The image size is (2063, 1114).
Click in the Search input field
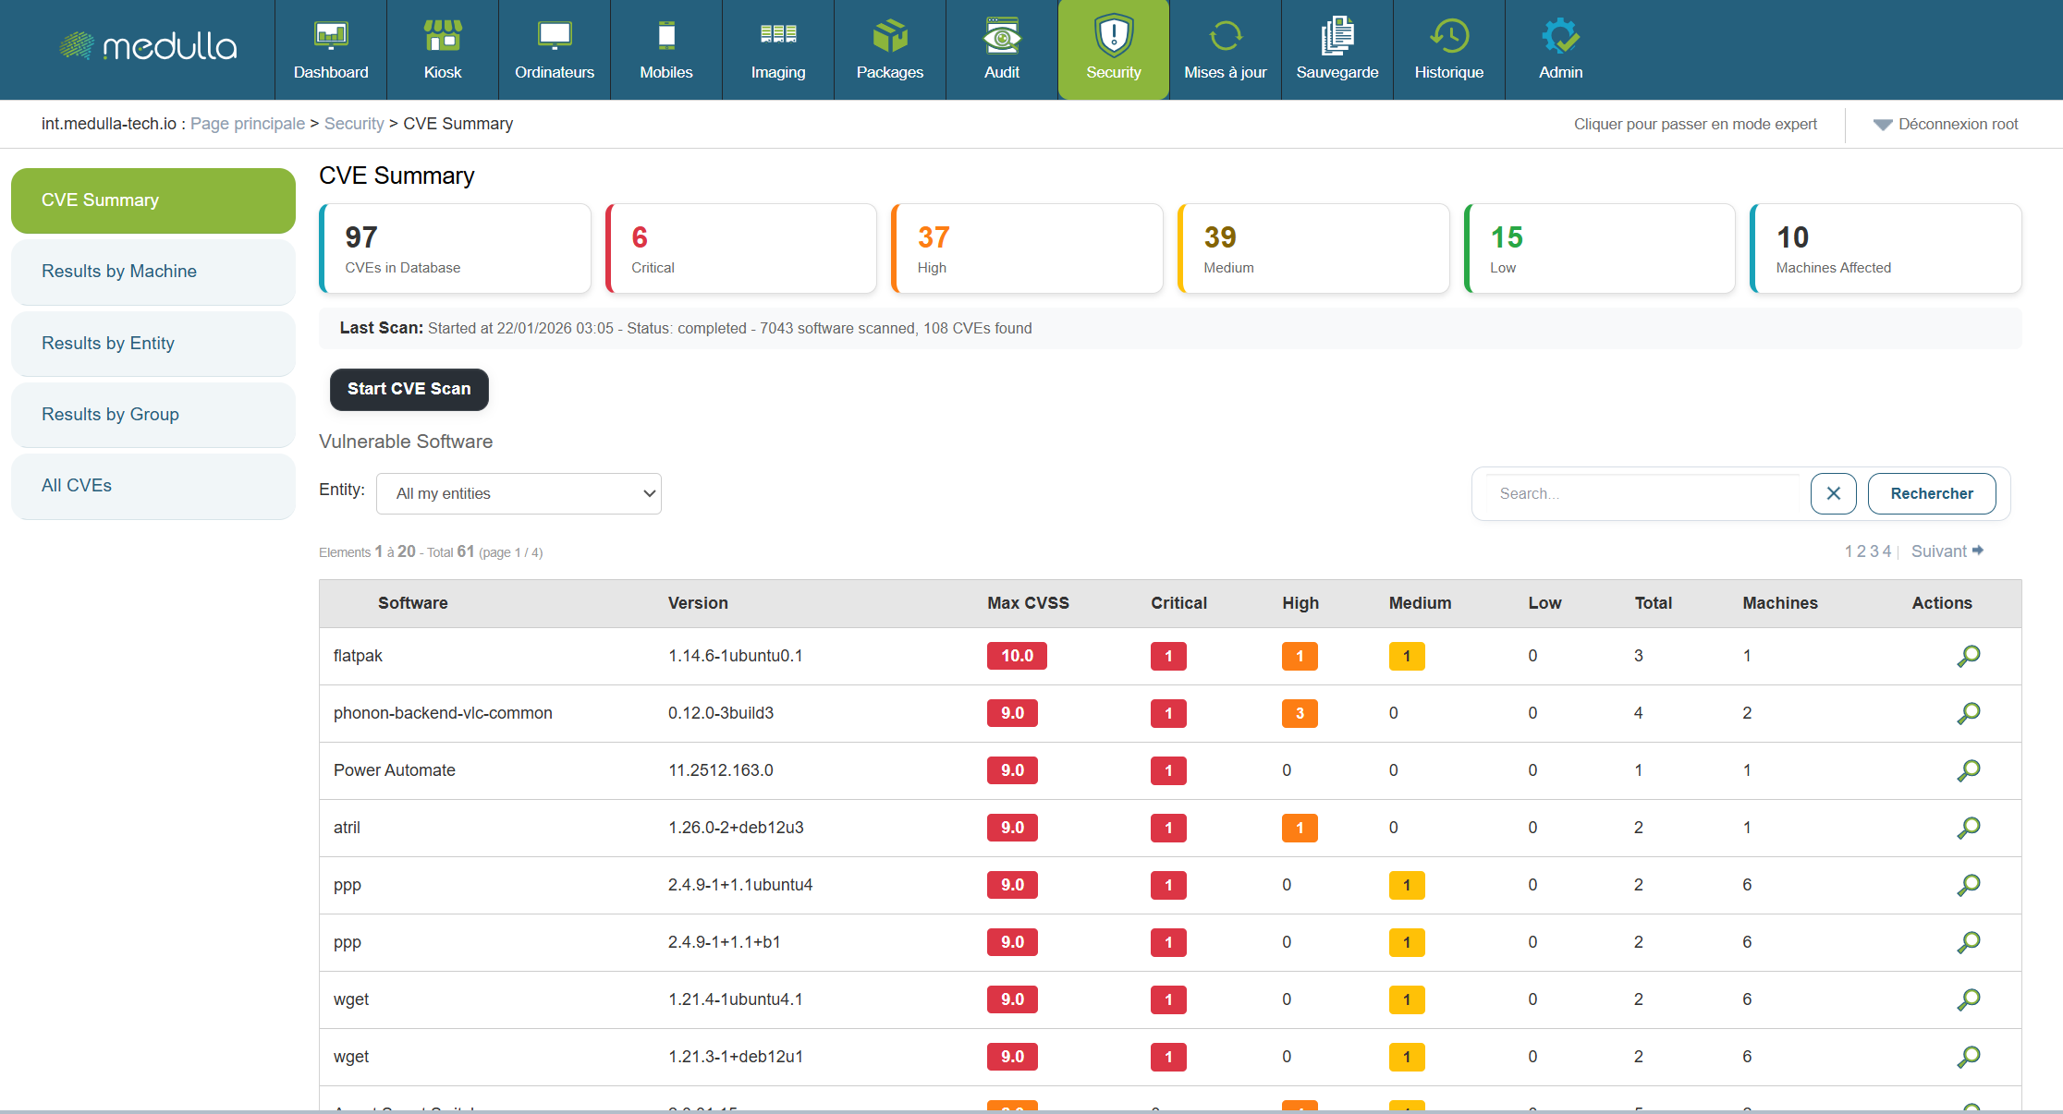pyautogui.click(x=1641, y=493)
